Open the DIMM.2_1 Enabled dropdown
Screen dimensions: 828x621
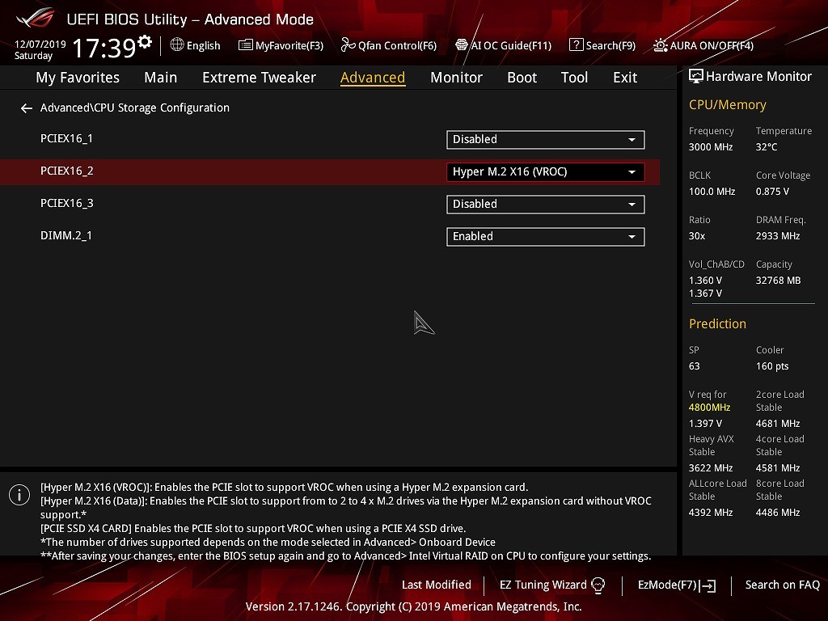pos(545,237)
